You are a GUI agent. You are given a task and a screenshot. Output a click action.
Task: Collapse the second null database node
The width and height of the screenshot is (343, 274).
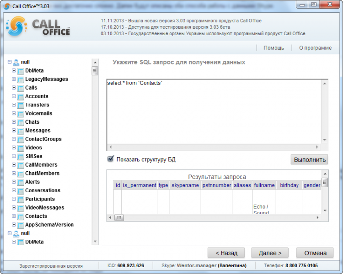pyautogui.click(x=10, y=233)
